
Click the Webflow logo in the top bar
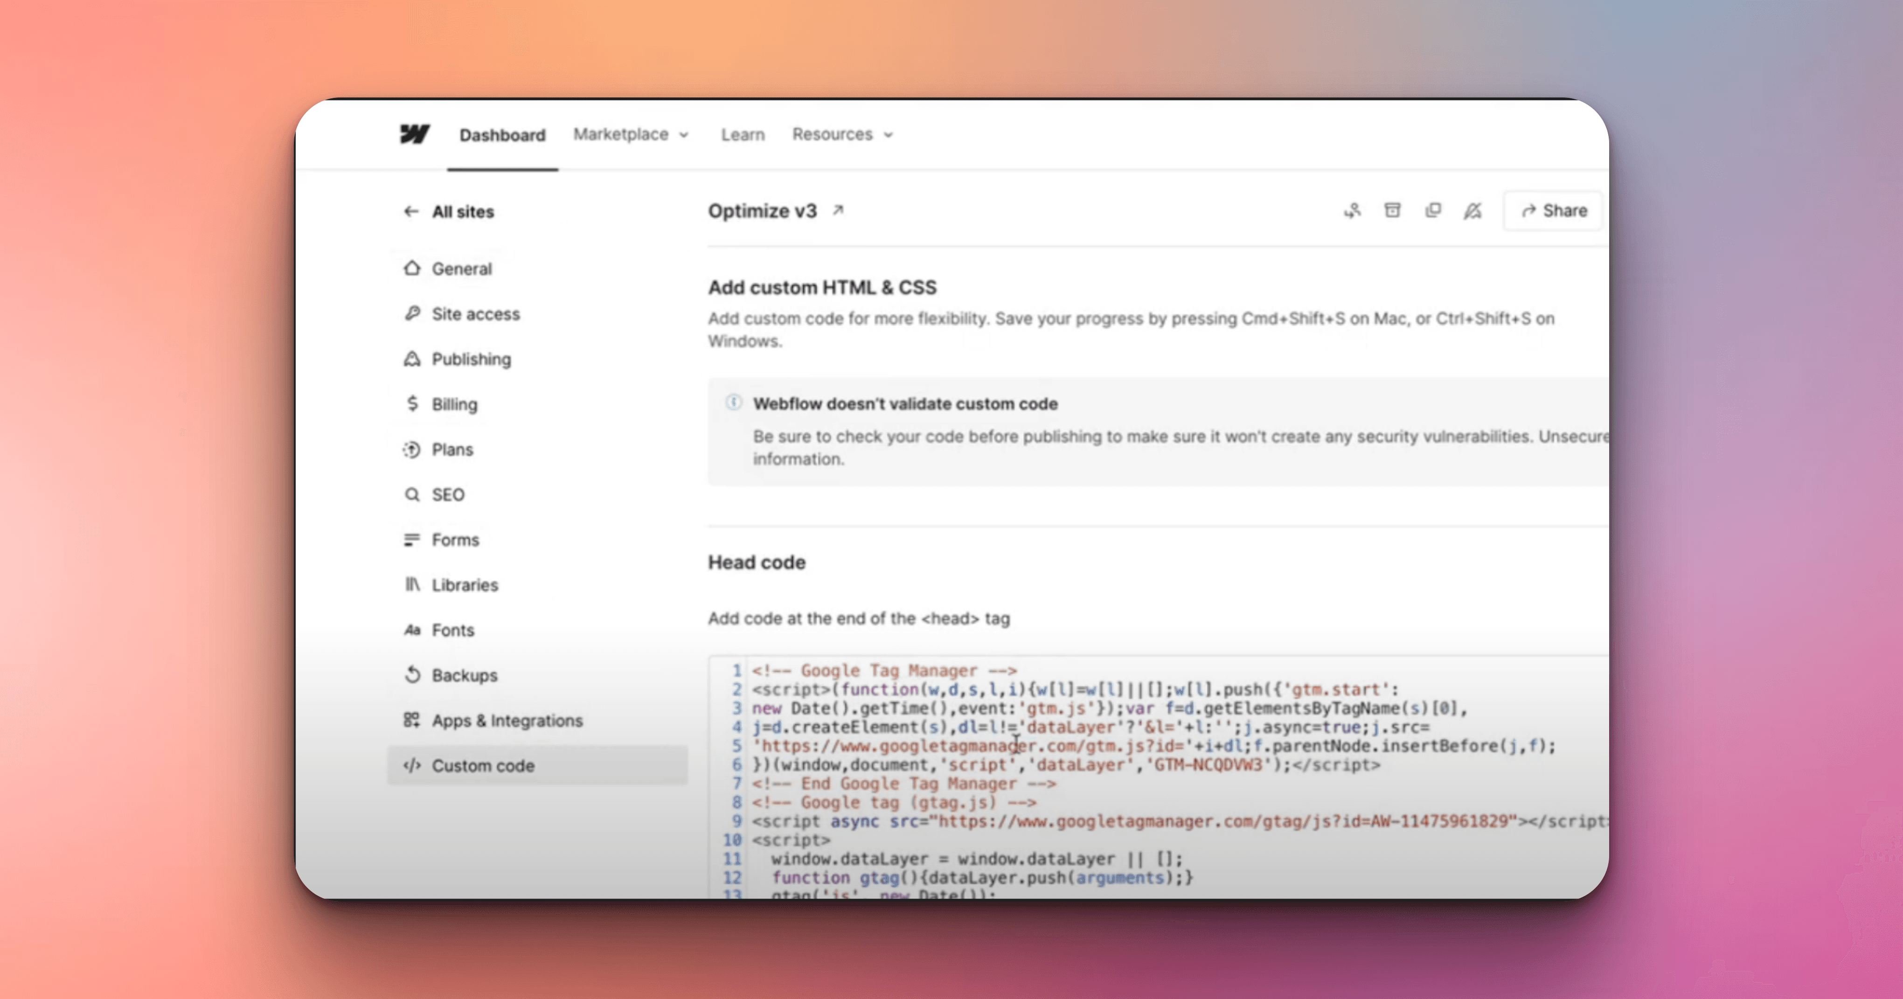[415, 134]
